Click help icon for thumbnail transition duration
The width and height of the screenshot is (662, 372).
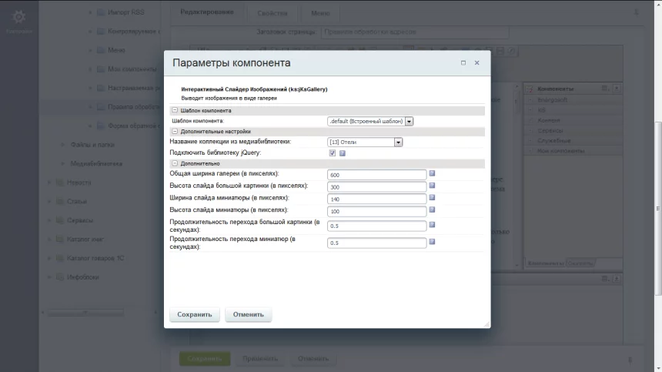(x=433, y=242)
